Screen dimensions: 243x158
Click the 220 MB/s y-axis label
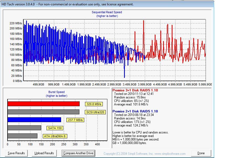coord(16,23)
